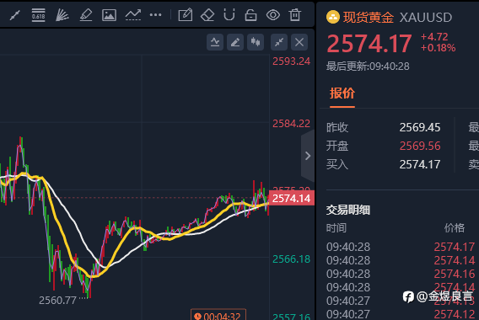Click the 2584.22 price axis label
This screenshot has width=479, height=320.
(x=292, y=124)
